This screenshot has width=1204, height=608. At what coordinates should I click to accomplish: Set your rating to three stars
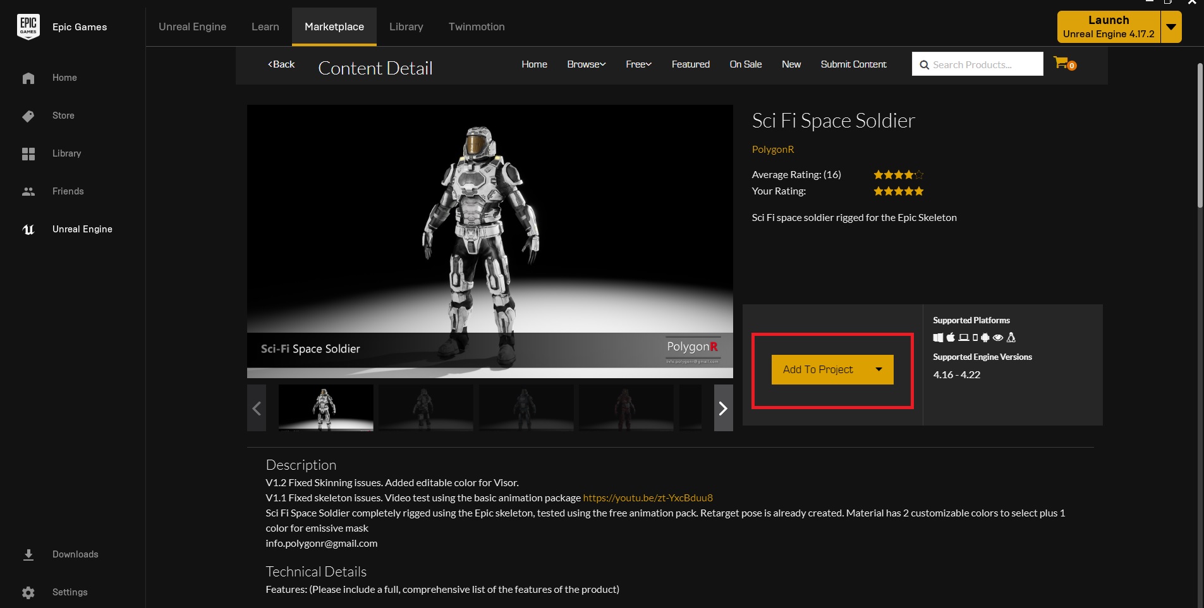tap(899, 191)
